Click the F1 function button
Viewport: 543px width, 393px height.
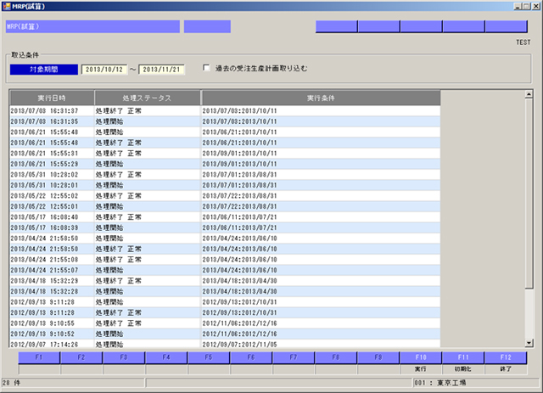(39, 357)
